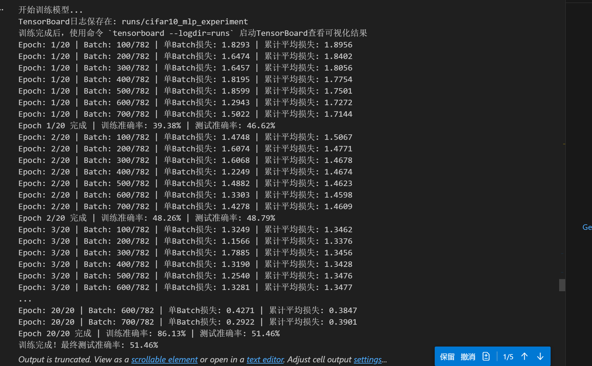Go to next change with down arrow
The width and height of the screenshot is (592, 366).
tap(540, 356)
